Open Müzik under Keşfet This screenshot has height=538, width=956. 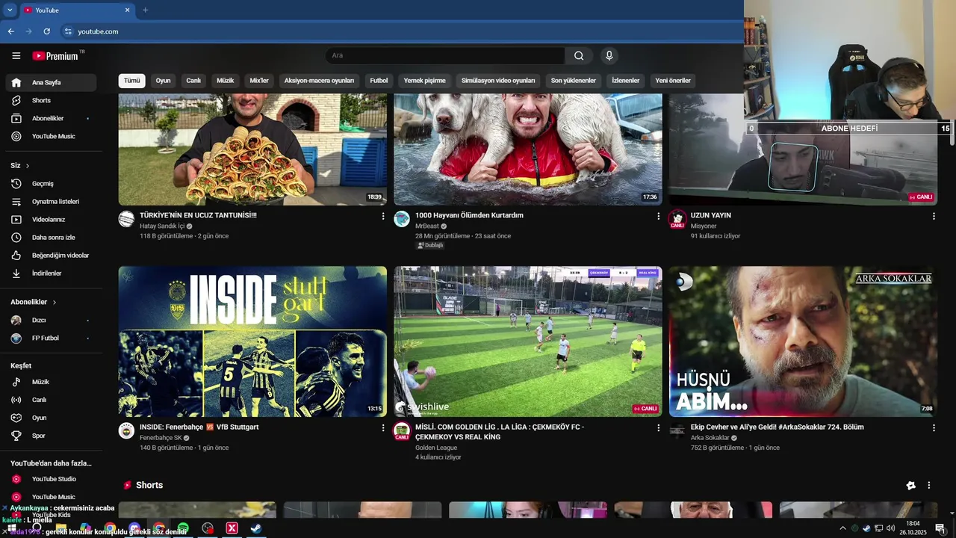[x=51, y=382]
